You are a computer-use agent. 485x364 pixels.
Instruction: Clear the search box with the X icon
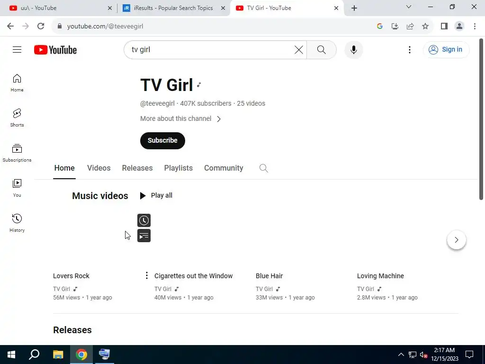[298, 49]
